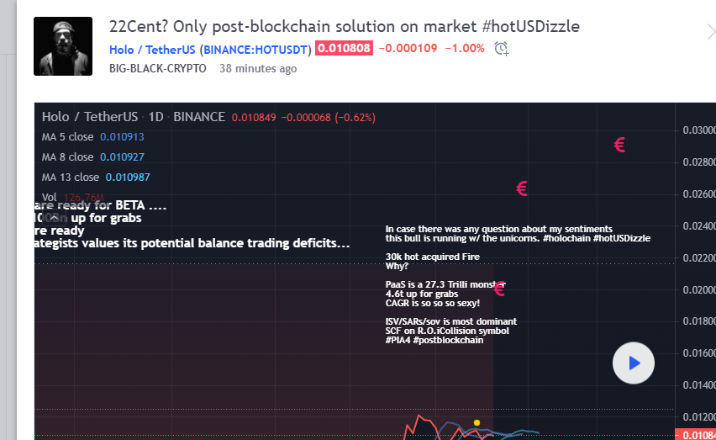Open the '22Cent? Only post-blockchain solution' idea title
716x440 pixels.
(344, 26)
